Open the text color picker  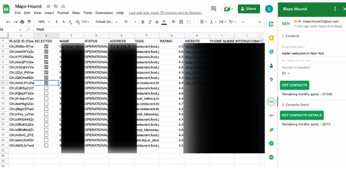pyautogui.click(x=164, y=22)
